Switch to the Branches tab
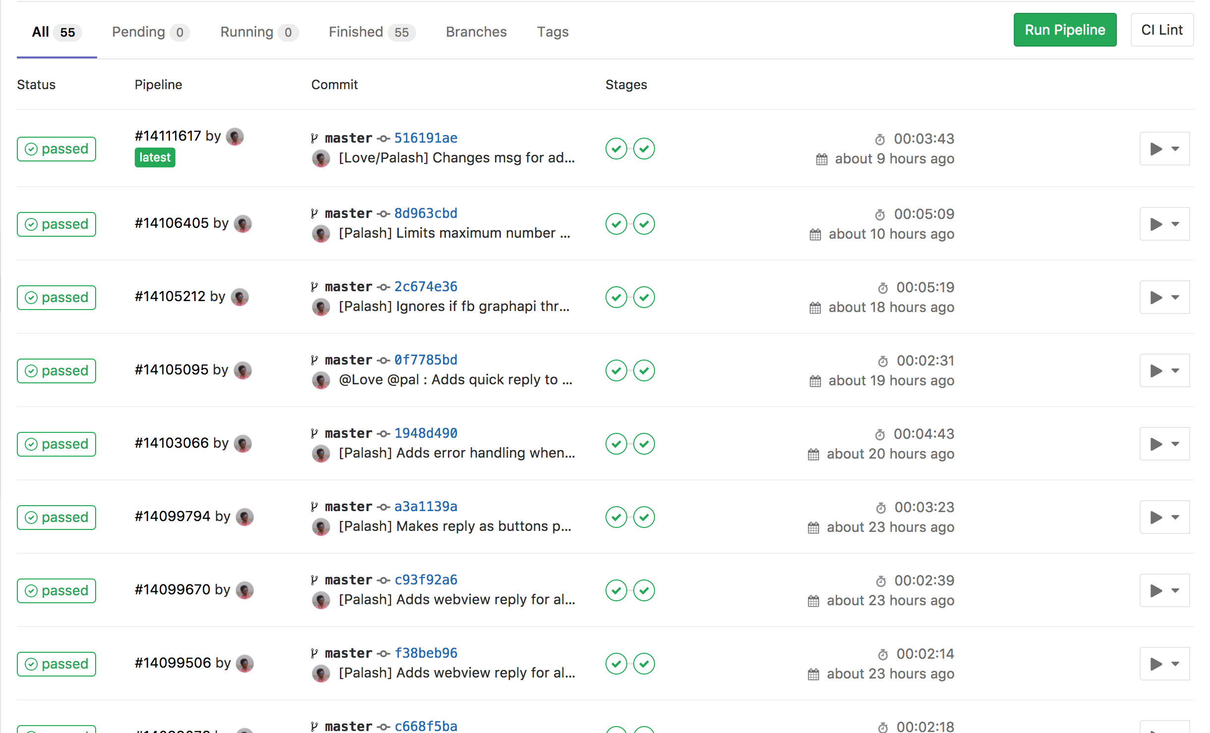Screen dimensions: 1210x733 click(x=476, y=32)
